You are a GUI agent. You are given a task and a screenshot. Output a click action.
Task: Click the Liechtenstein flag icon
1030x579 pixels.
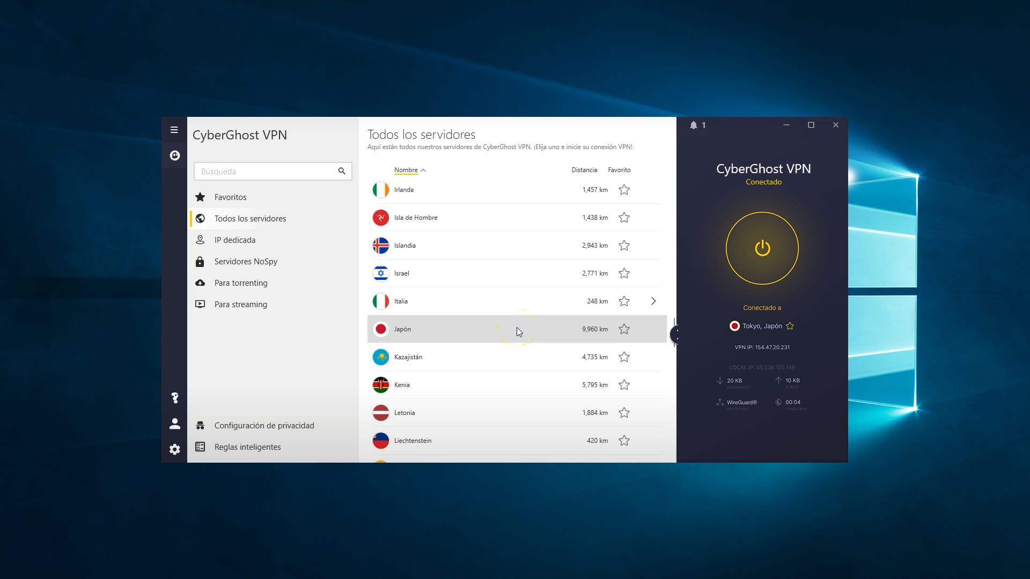coord(381,441)
